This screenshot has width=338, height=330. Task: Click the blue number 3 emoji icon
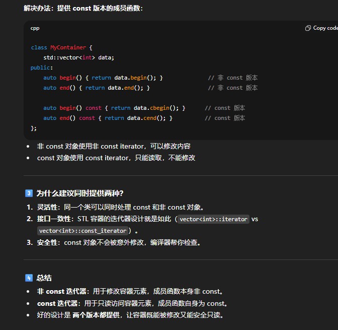pos(29,193)
